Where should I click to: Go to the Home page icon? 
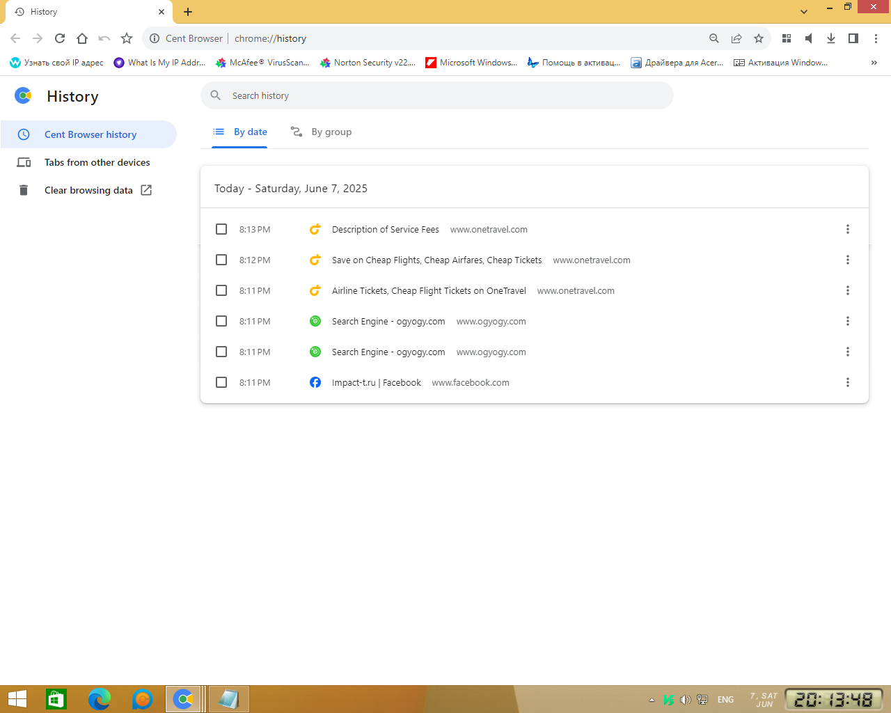coord(82,38)
